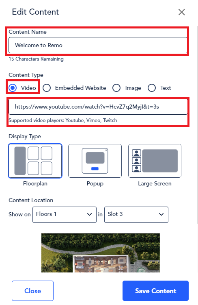The image size is (198, 305).
Task: Pick the Large Screen display type tile
Action: (x=155, y=161)
